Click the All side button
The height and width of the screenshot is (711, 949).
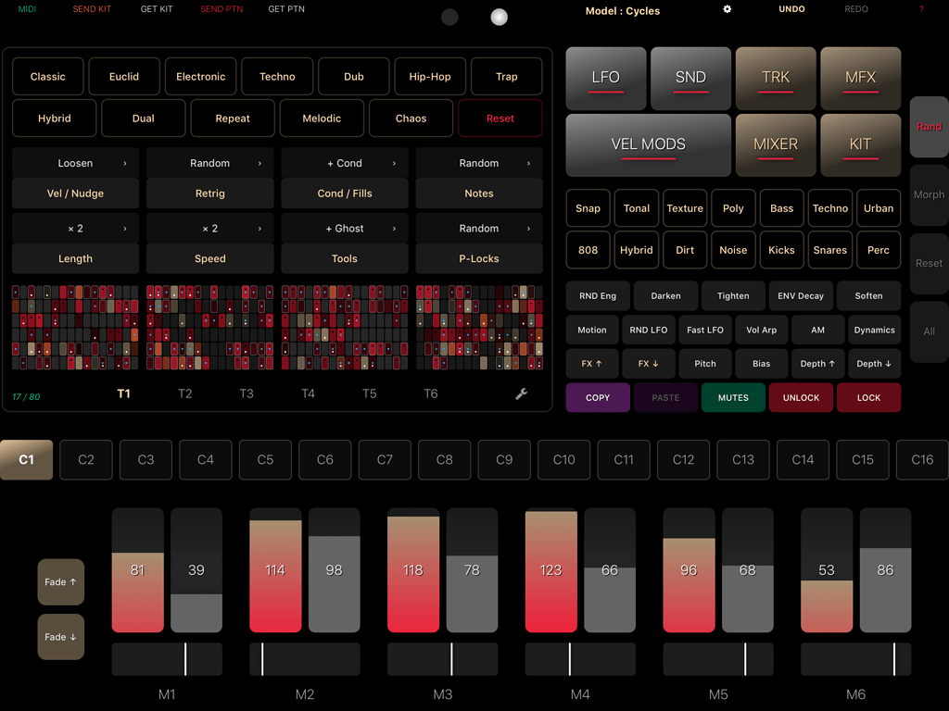click(929, 331)
